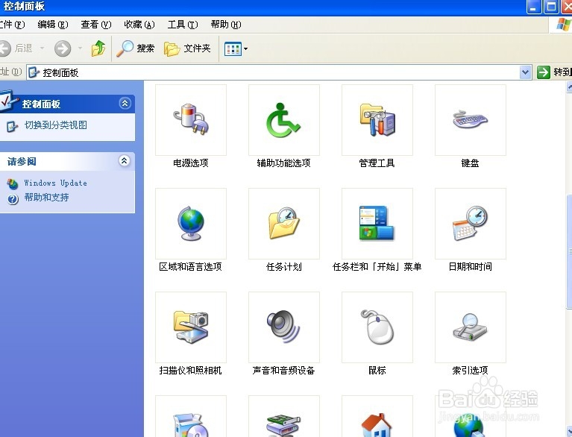The image size is (572, 437).
Task: Click the 文件夹 folders toolbar button
Action: coord(187,48)
